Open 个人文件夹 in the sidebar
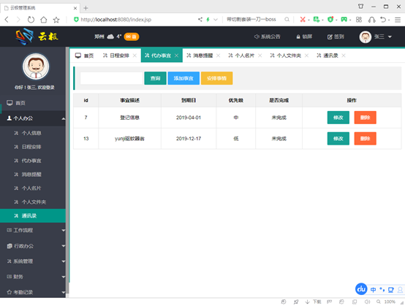The height and width of the screenshot is (306, 405). pyautogui.click(x=33, y=202)
